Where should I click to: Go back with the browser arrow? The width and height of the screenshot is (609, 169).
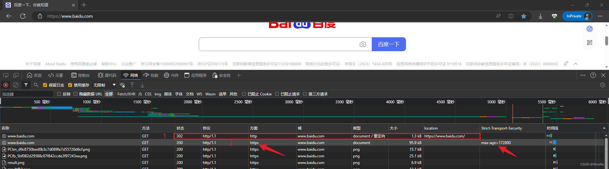9,16
